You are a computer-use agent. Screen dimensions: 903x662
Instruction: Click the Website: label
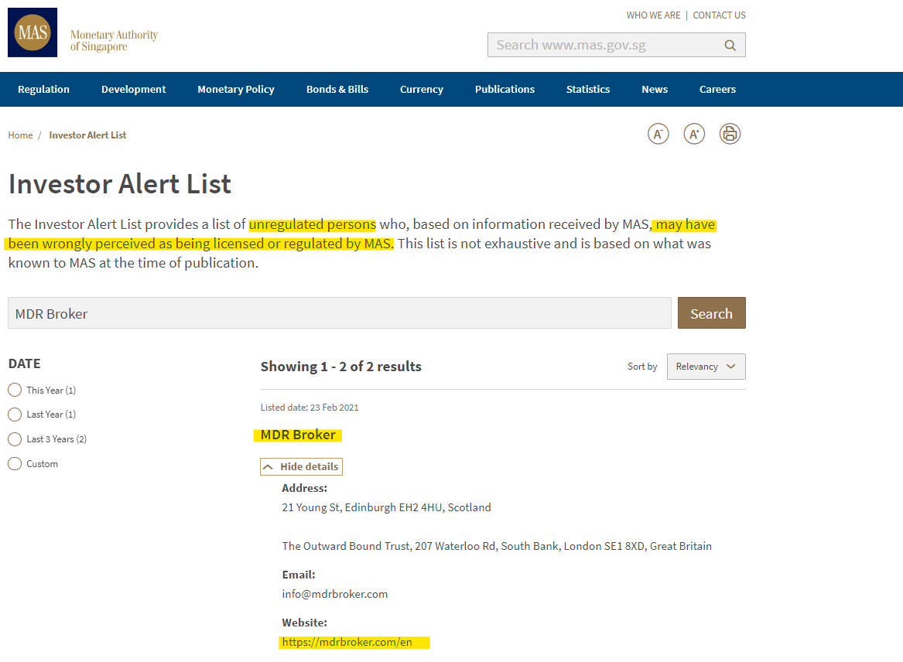(x=305, y=623)
